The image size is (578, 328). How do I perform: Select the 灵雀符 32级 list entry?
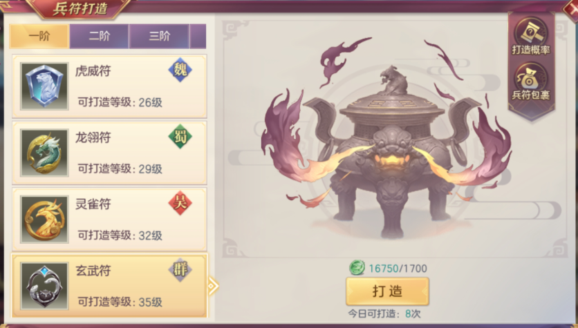(x=109, y=220)
